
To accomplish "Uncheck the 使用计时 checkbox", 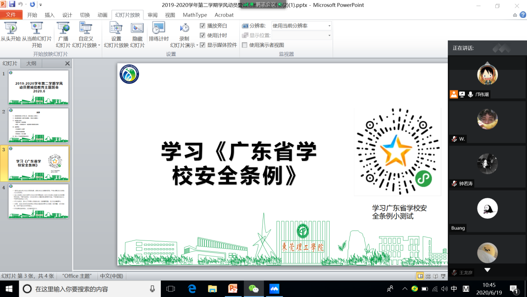I will (x=203, y=35).
